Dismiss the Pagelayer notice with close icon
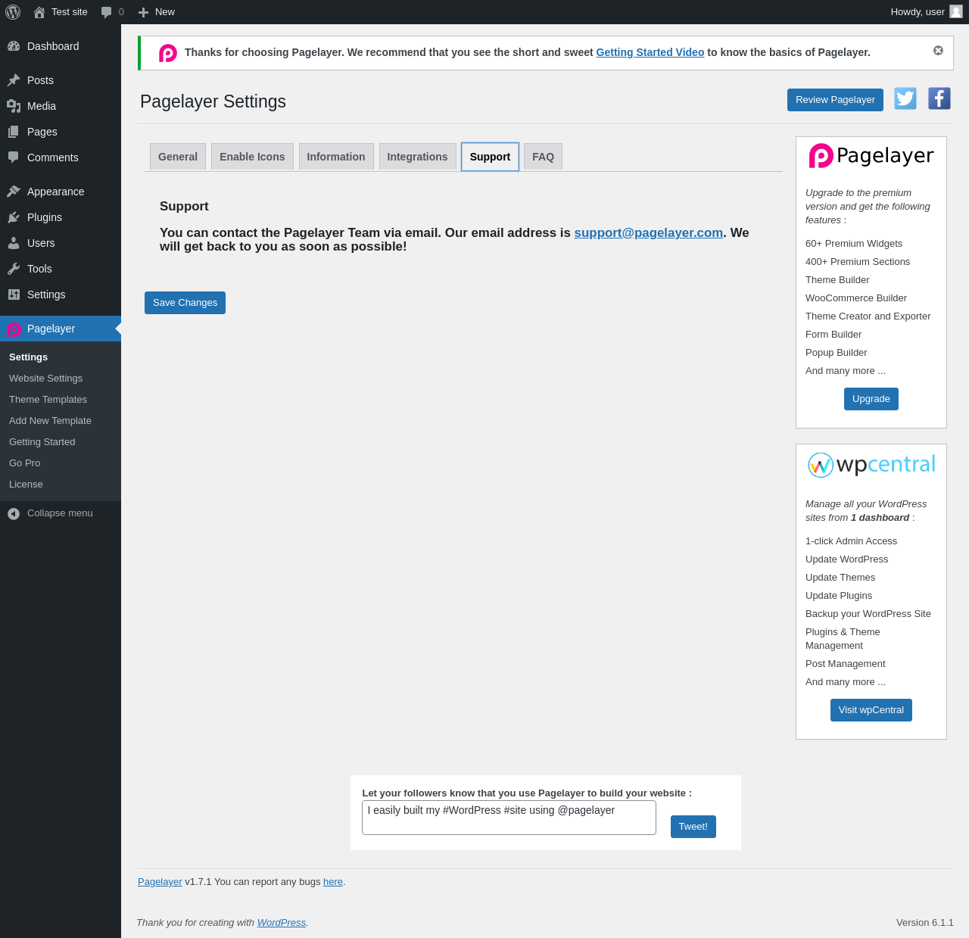The width and height of the screenshot is (969, 938). tap(938, 51)
